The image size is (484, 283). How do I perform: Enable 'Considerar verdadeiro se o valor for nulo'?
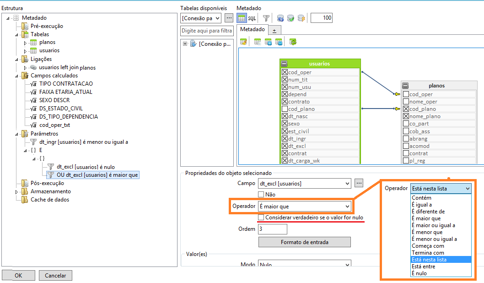point(261,217)
